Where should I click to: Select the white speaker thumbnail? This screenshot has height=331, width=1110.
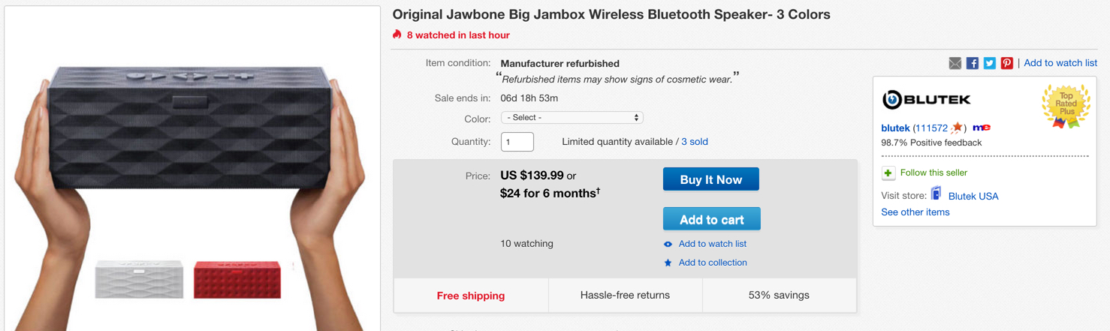click(139, 279)
